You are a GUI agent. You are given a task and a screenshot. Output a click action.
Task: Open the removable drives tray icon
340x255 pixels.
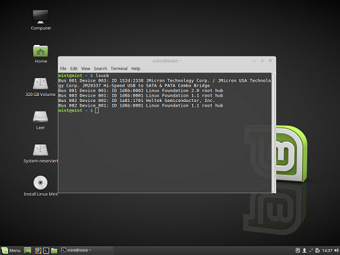point(298,250)
